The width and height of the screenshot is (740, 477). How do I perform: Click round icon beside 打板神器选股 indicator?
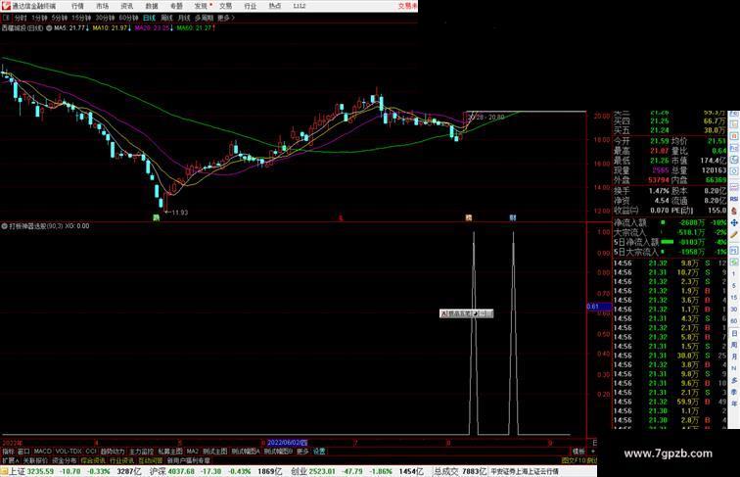pos(4,226)
